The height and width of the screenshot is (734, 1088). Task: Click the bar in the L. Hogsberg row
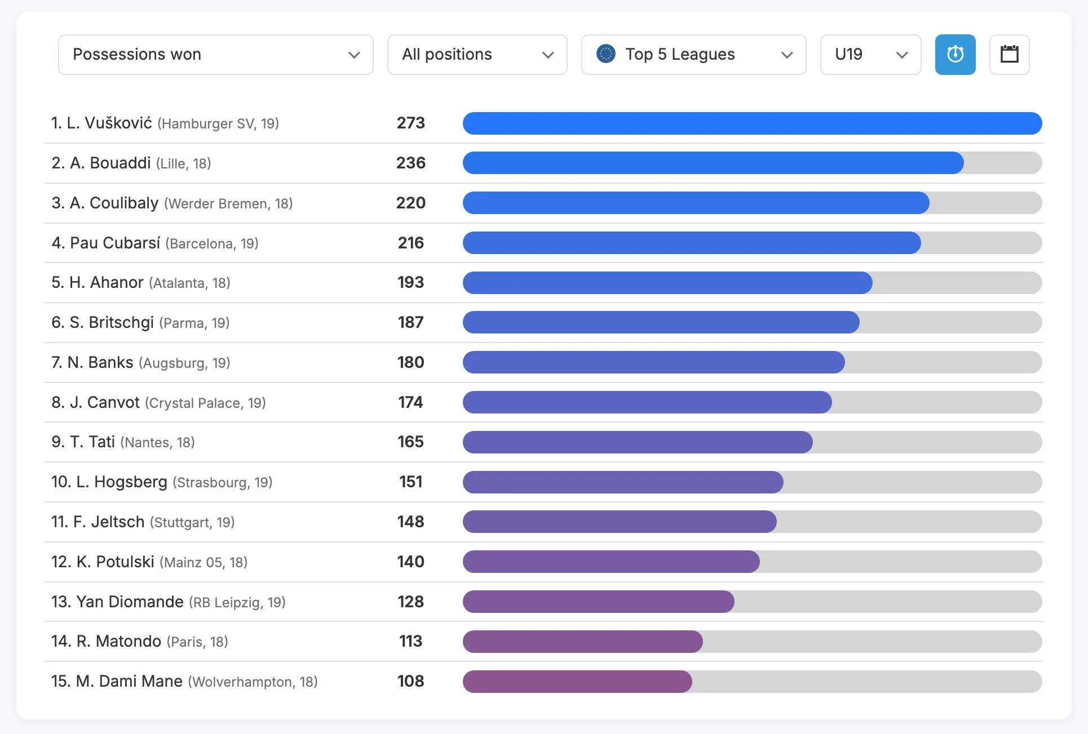[623, 482]
